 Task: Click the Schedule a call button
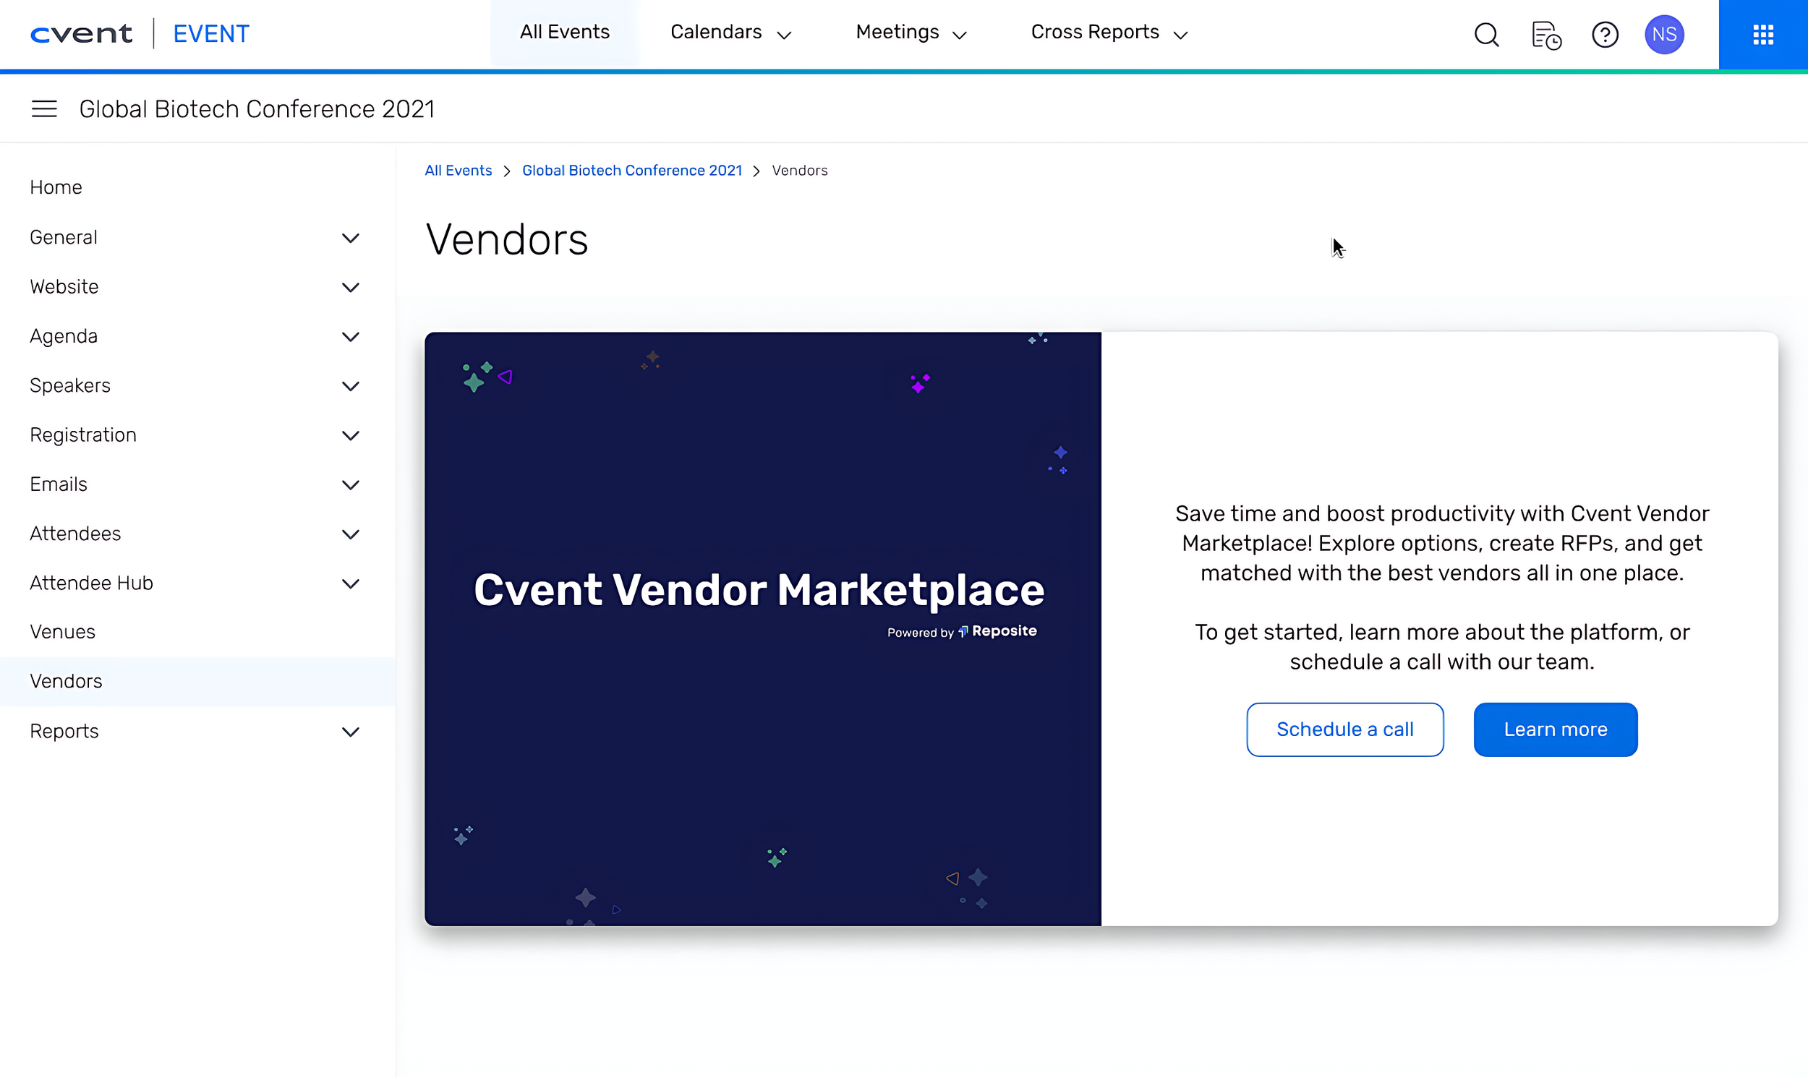click(1344, 729)
